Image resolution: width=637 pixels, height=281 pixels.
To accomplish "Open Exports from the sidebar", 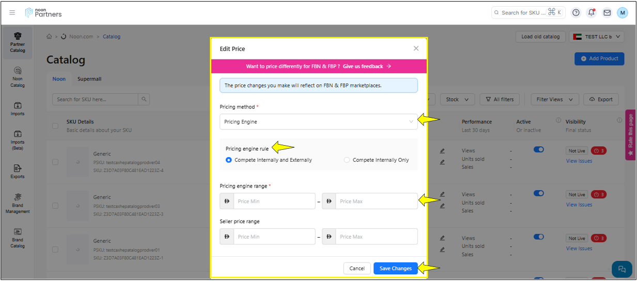I will coord(18,171).
